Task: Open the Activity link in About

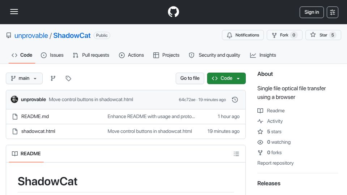Action: coord(270,121)
